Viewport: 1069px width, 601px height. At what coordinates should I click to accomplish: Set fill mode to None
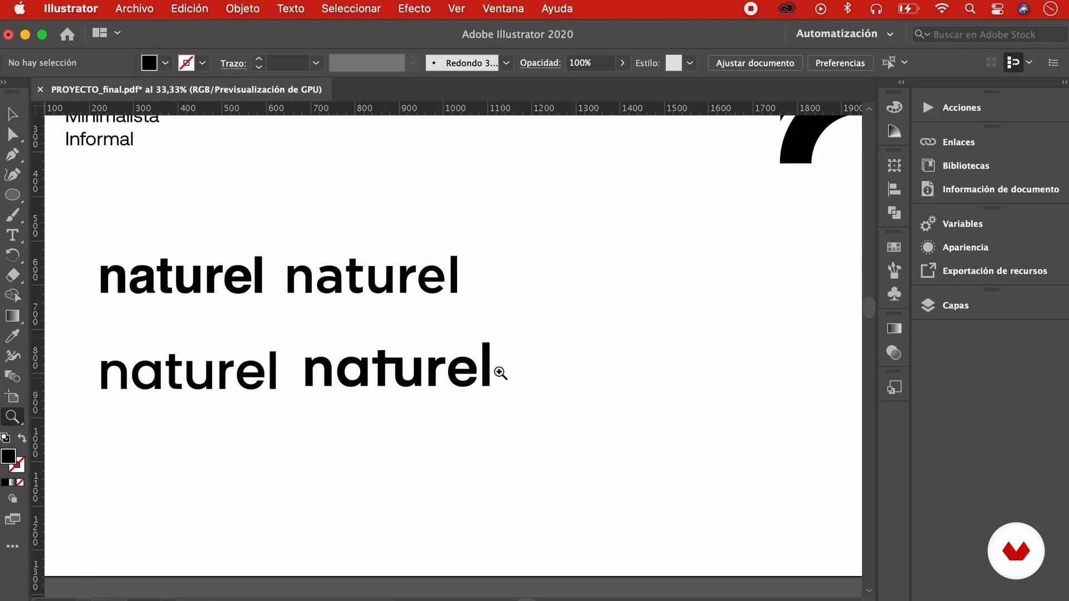20,482
